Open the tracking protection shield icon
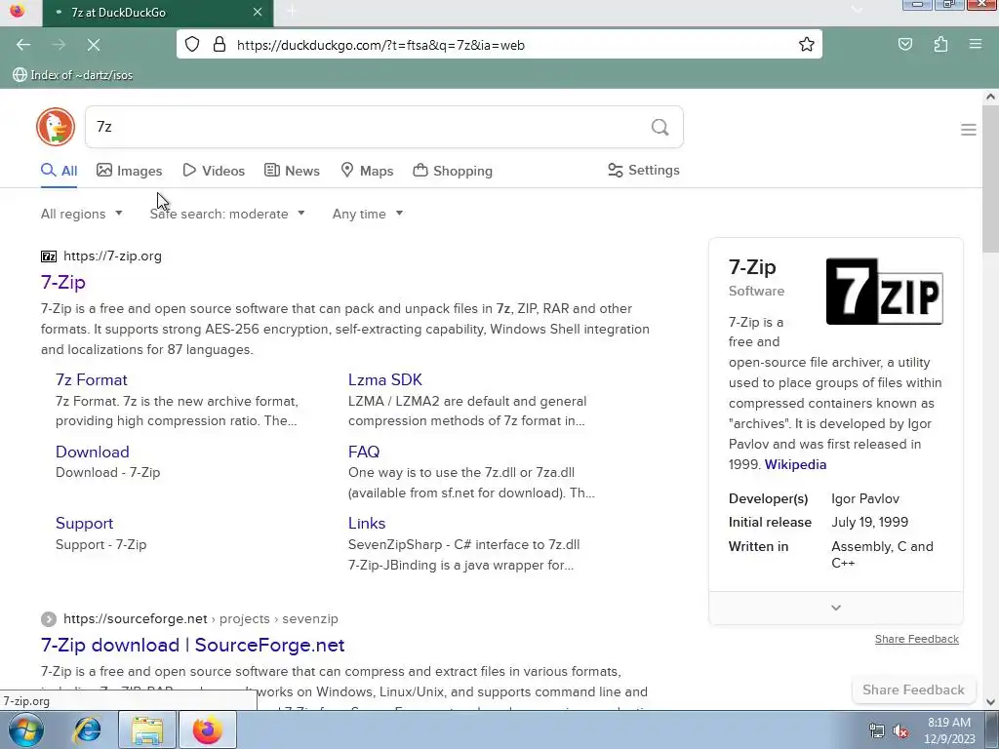The width and height of the screenshot is (999, 749). (192, 44)
